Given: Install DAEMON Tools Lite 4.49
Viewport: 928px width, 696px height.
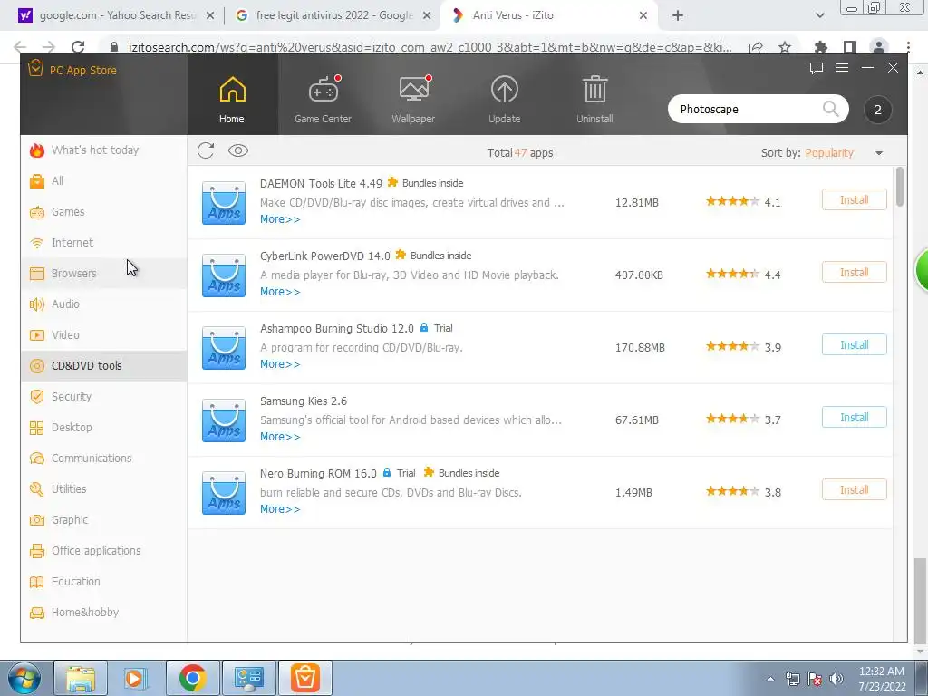Looking at the screenshot, I should tap(854, 200).
